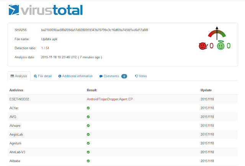Image resolution: width=245 pixels, height=166 pixels.
Task: Click the green angel harmless vote icon
Action: point(220,45)
